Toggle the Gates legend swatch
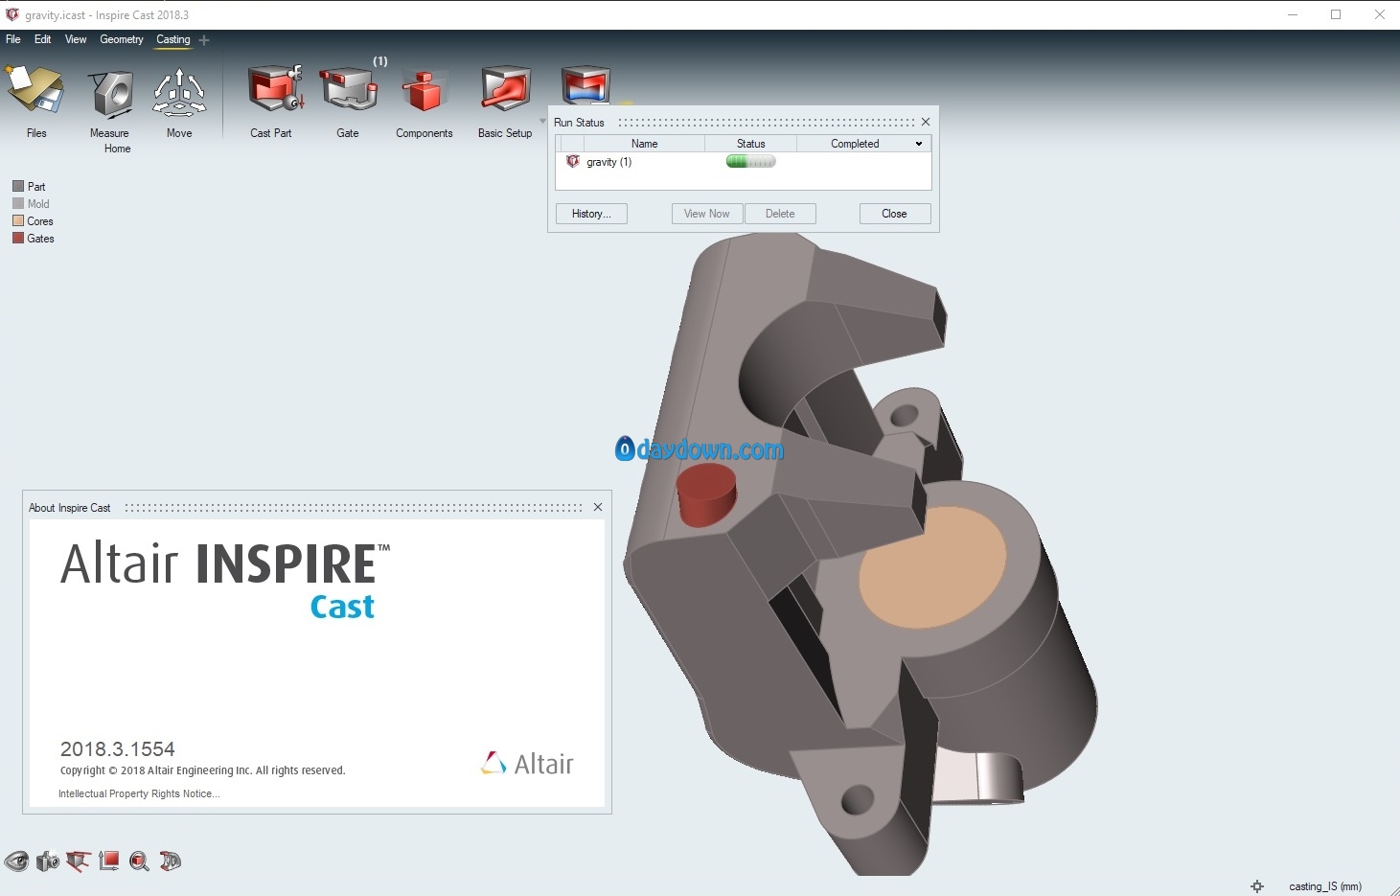1400x896 pixels. (x=18, y=238)
